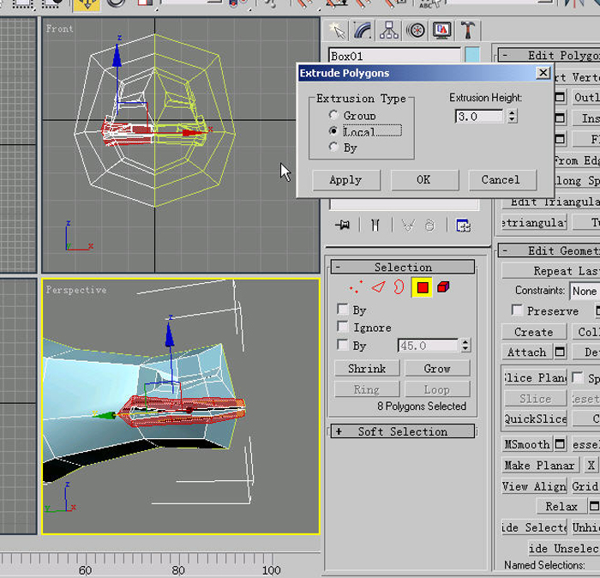Click Extrusion Height spinner down arrow

[512, 119]
